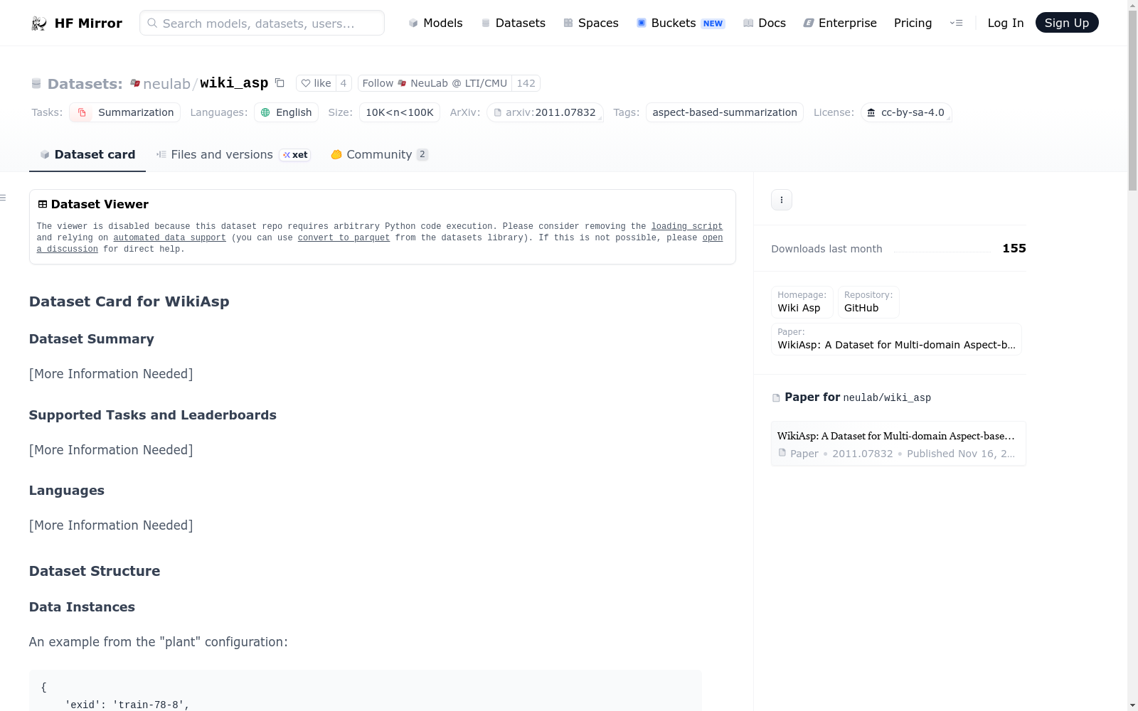Copy the dataset name wiki_asp icon
The height and width of the screenshot is (711, 1138).
[280, 83]
